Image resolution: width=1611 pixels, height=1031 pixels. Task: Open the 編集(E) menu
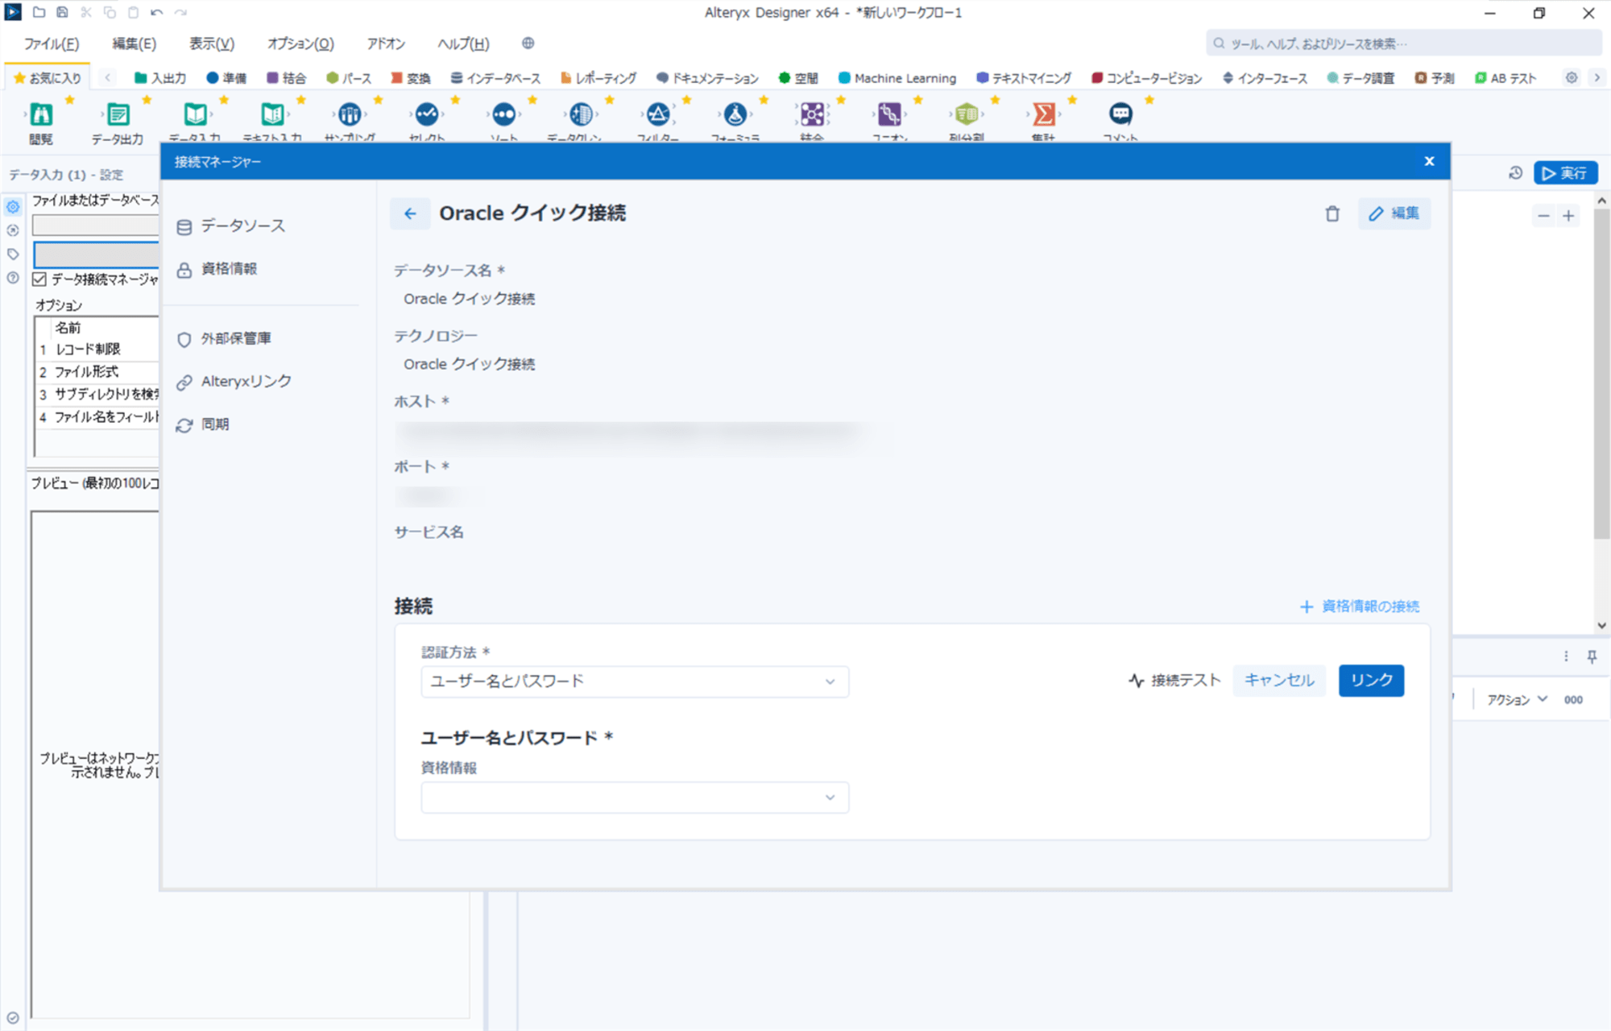click(x=134, y=43)
